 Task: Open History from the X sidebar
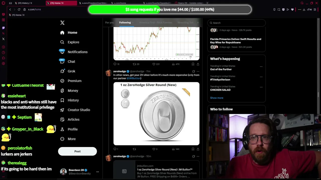69,100
